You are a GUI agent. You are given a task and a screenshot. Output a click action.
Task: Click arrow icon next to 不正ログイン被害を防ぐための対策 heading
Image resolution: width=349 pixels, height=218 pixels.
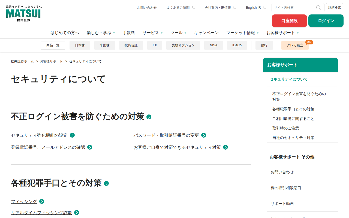(149, 117)
